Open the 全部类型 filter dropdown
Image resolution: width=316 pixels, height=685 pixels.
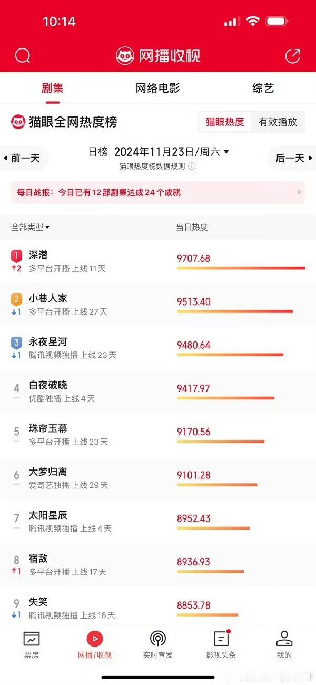(31, 227)
